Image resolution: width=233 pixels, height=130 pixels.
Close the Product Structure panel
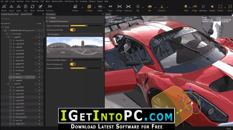point(43,14)
